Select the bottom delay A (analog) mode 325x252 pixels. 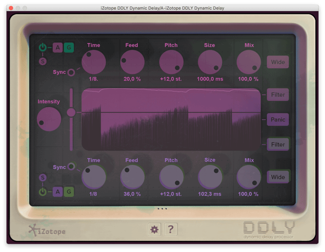click(x=58, y=192)
